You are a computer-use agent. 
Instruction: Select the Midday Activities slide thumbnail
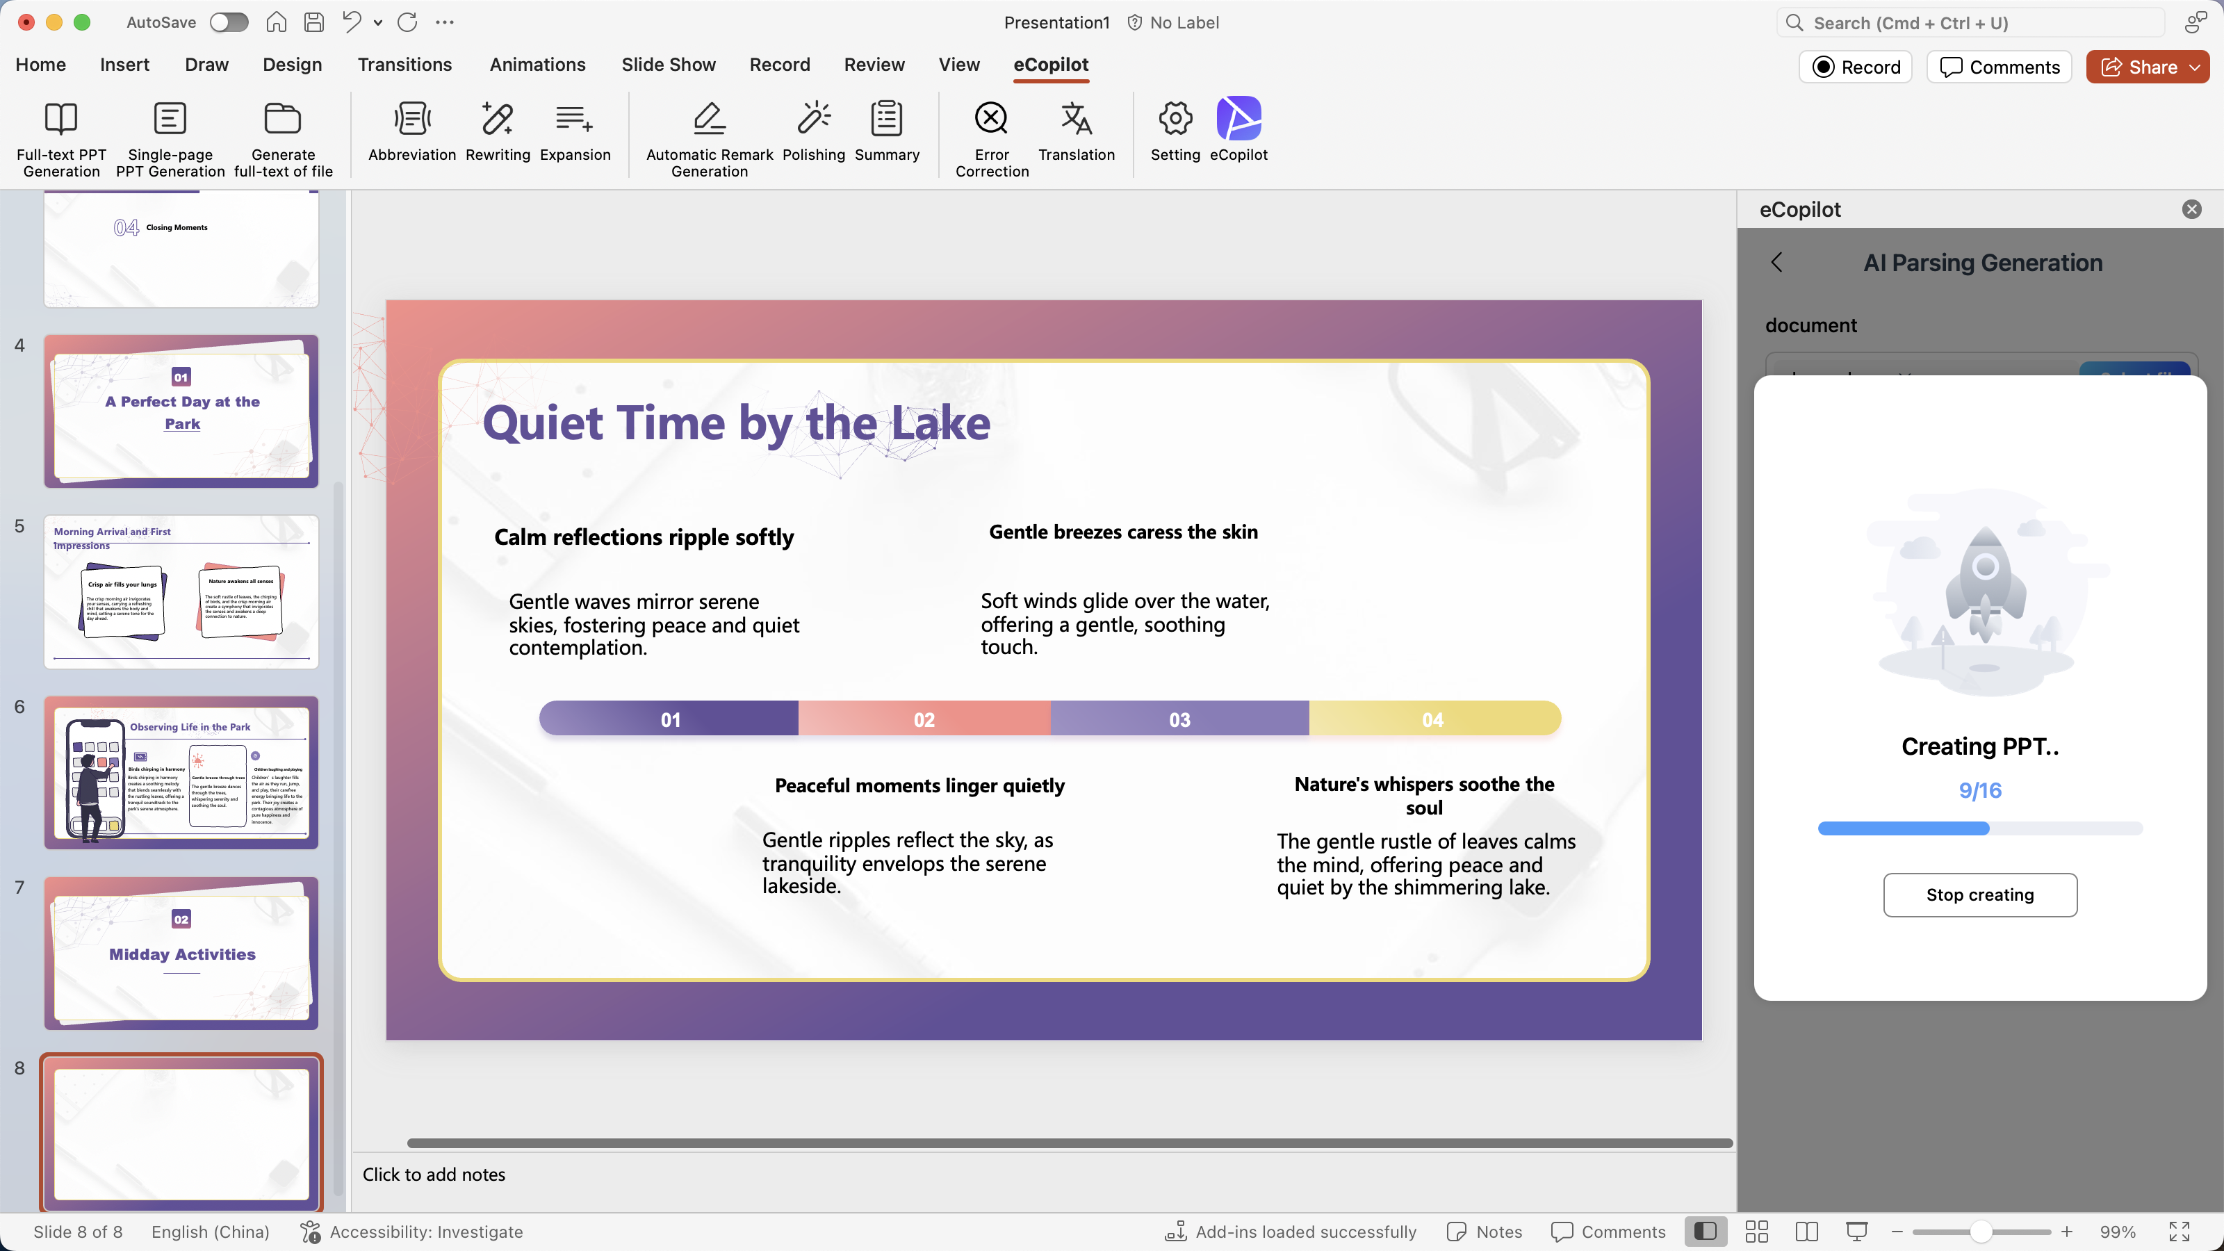coord(181,953)
